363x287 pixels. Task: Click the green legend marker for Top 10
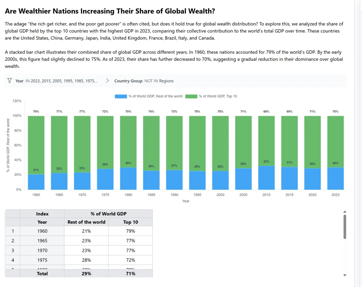pyautogui.click(x=191, y=96)
